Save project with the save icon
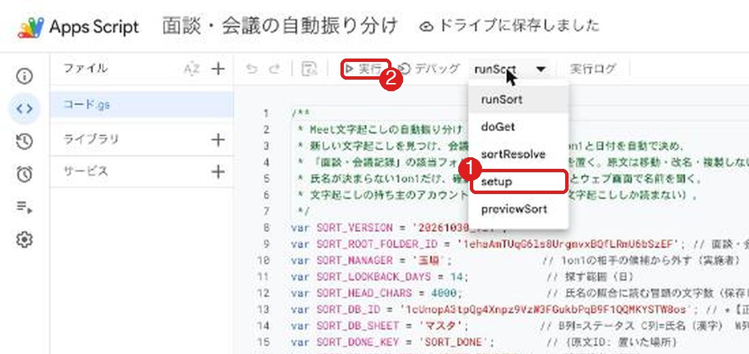The width and height of the screenshot is (749, 354). click(x=310, y=69)
